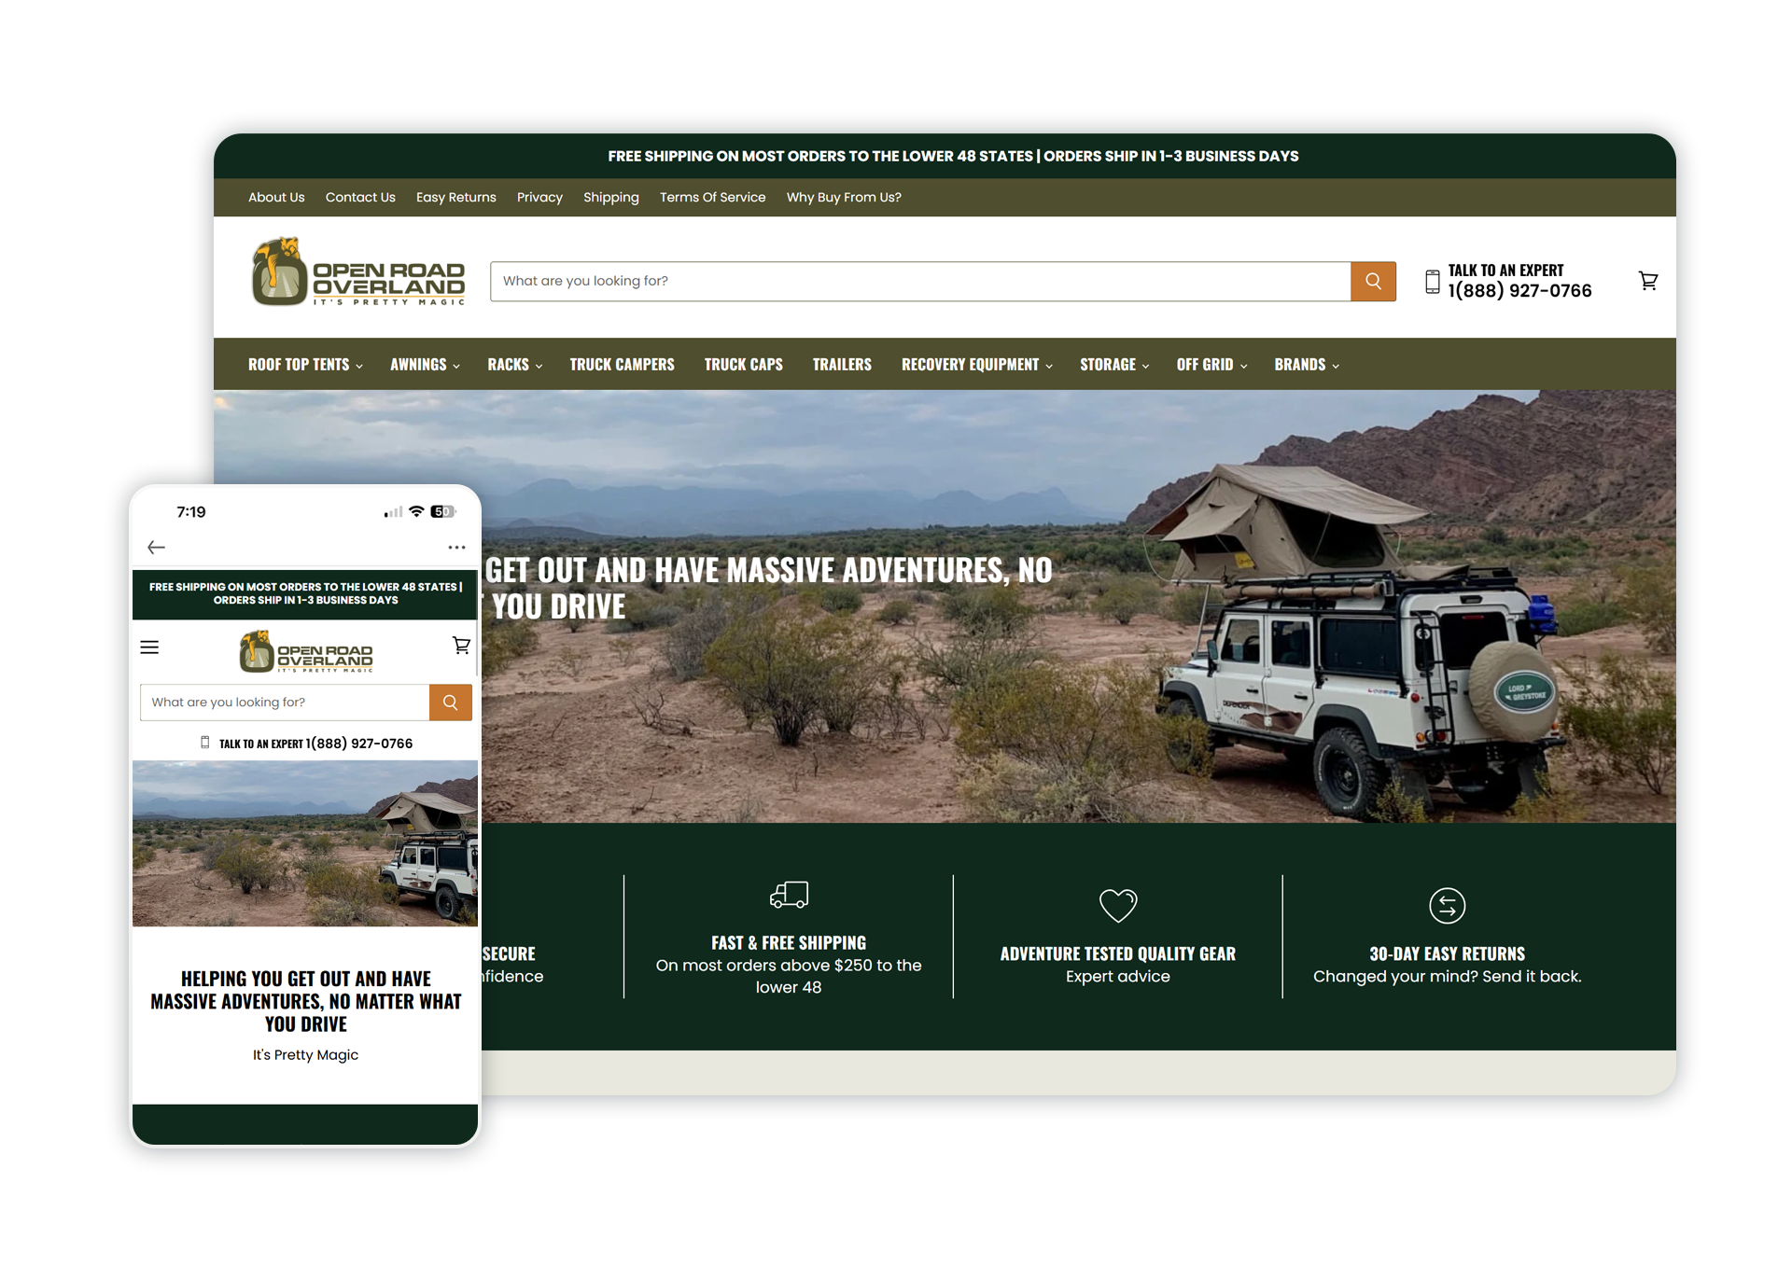Open the shopping cart icon
This screenshot has width=1792, height=1280.
(1648, 281)
